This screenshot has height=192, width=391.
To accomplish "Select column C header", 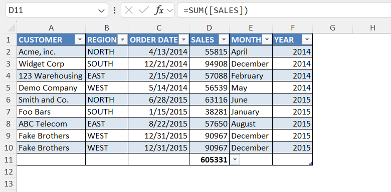I will pos(159,28).
